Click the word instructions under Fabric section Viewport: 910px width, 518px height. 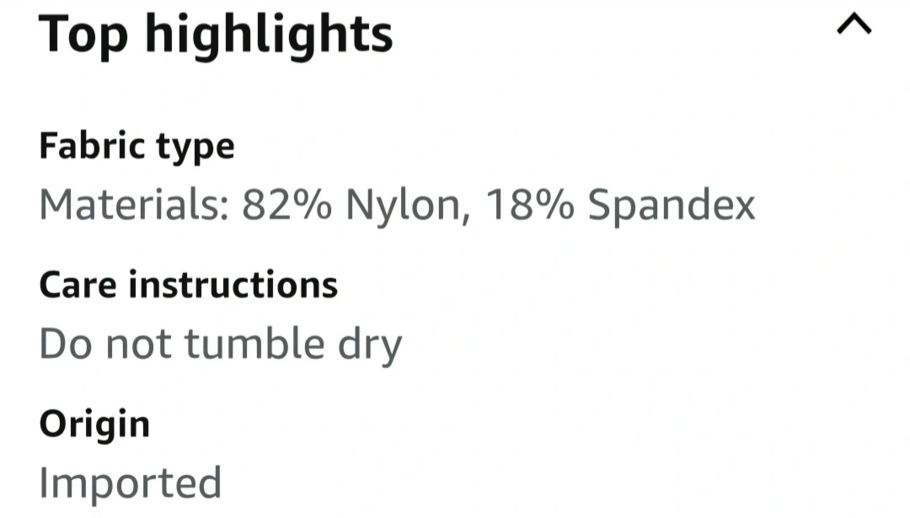point(233,286)
